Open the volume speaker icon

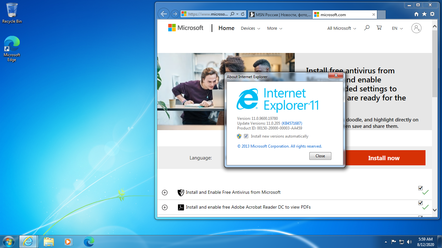[409, 242]
